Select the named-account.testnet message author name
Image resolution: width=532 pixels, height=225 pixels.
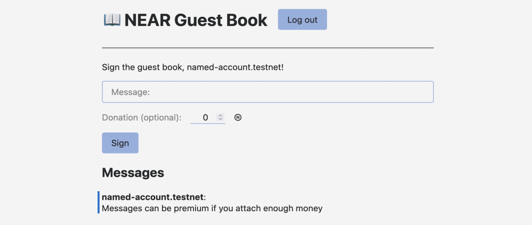point(152,197)
